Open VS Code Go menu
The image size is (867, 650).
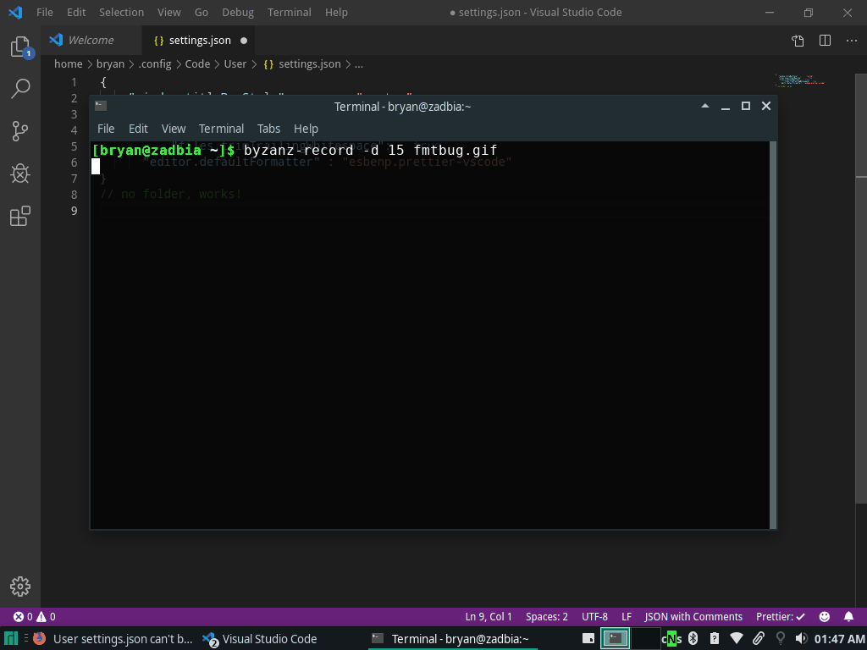click(202, 12)
